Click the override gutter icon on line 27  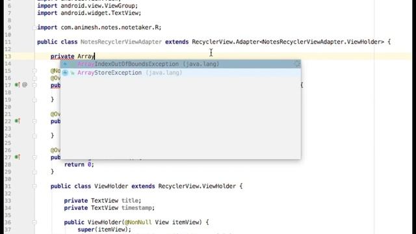18,157
